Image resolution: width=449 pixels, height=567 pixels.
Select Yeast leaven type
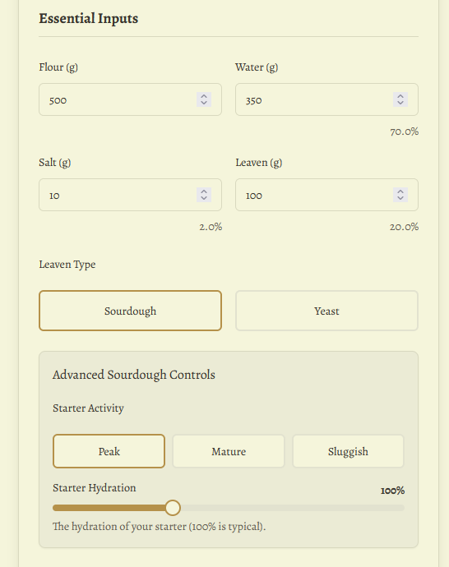[x=326, y=311]
